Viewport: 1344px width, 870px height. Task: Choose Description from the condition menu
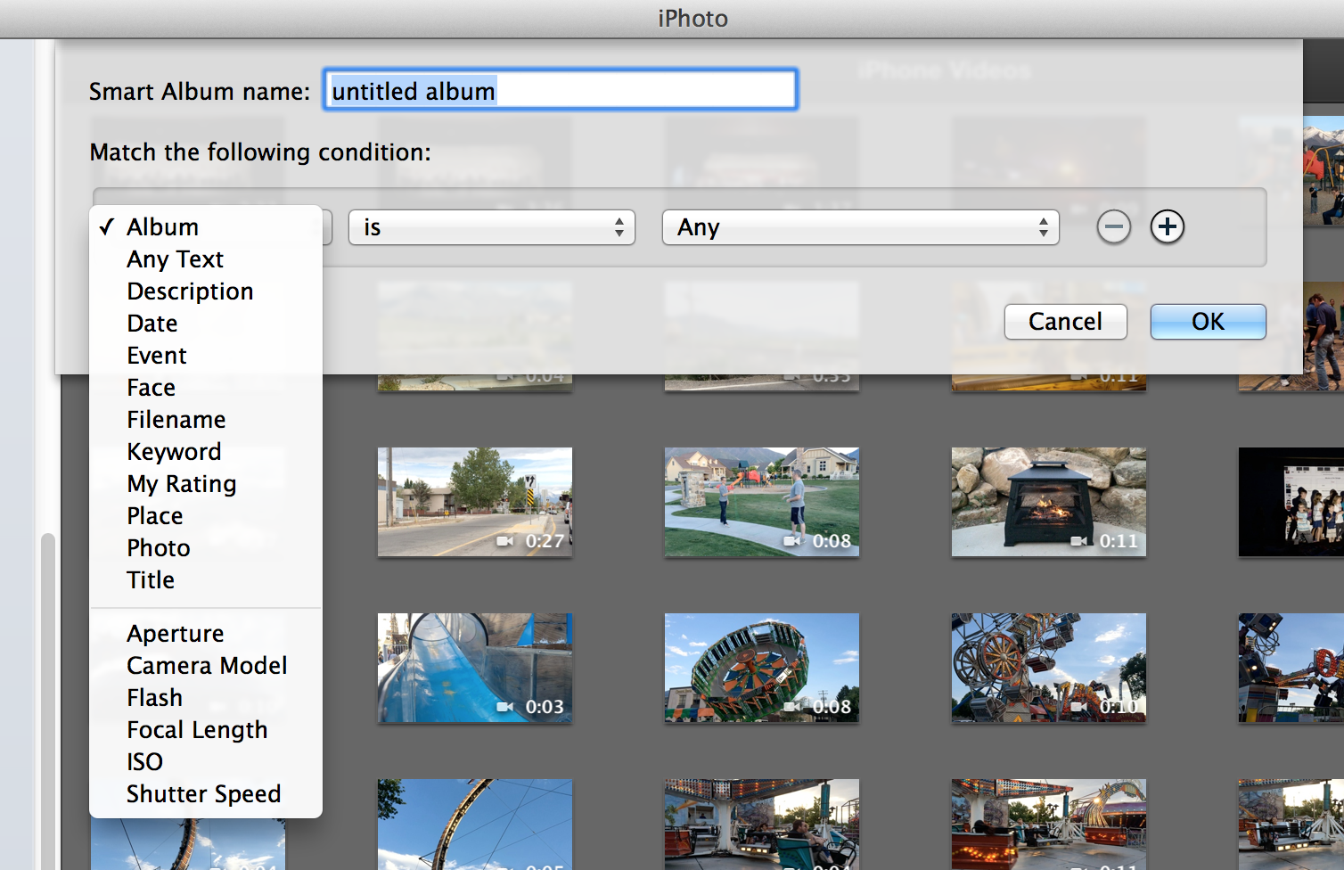click(x=206, y=291)
